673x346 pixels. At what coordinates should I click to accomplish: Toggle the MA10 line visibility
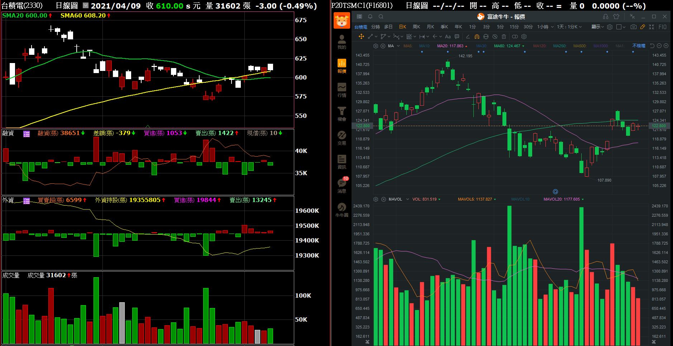425,46
